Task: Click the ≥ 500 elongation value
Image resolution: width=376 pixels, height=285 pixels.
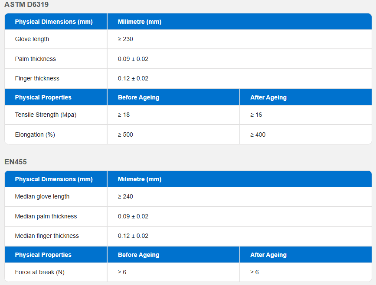Action: pyautogui.click(x=125, y=134)
